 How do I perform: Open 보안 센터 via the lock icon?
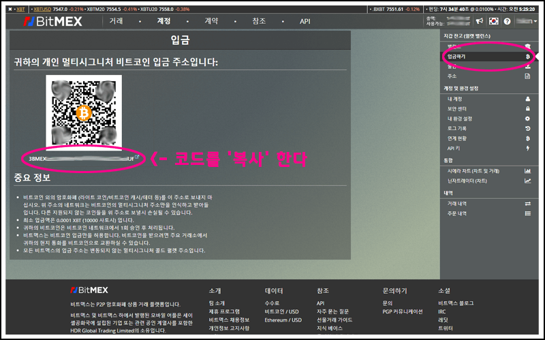[x=527, y=109]
